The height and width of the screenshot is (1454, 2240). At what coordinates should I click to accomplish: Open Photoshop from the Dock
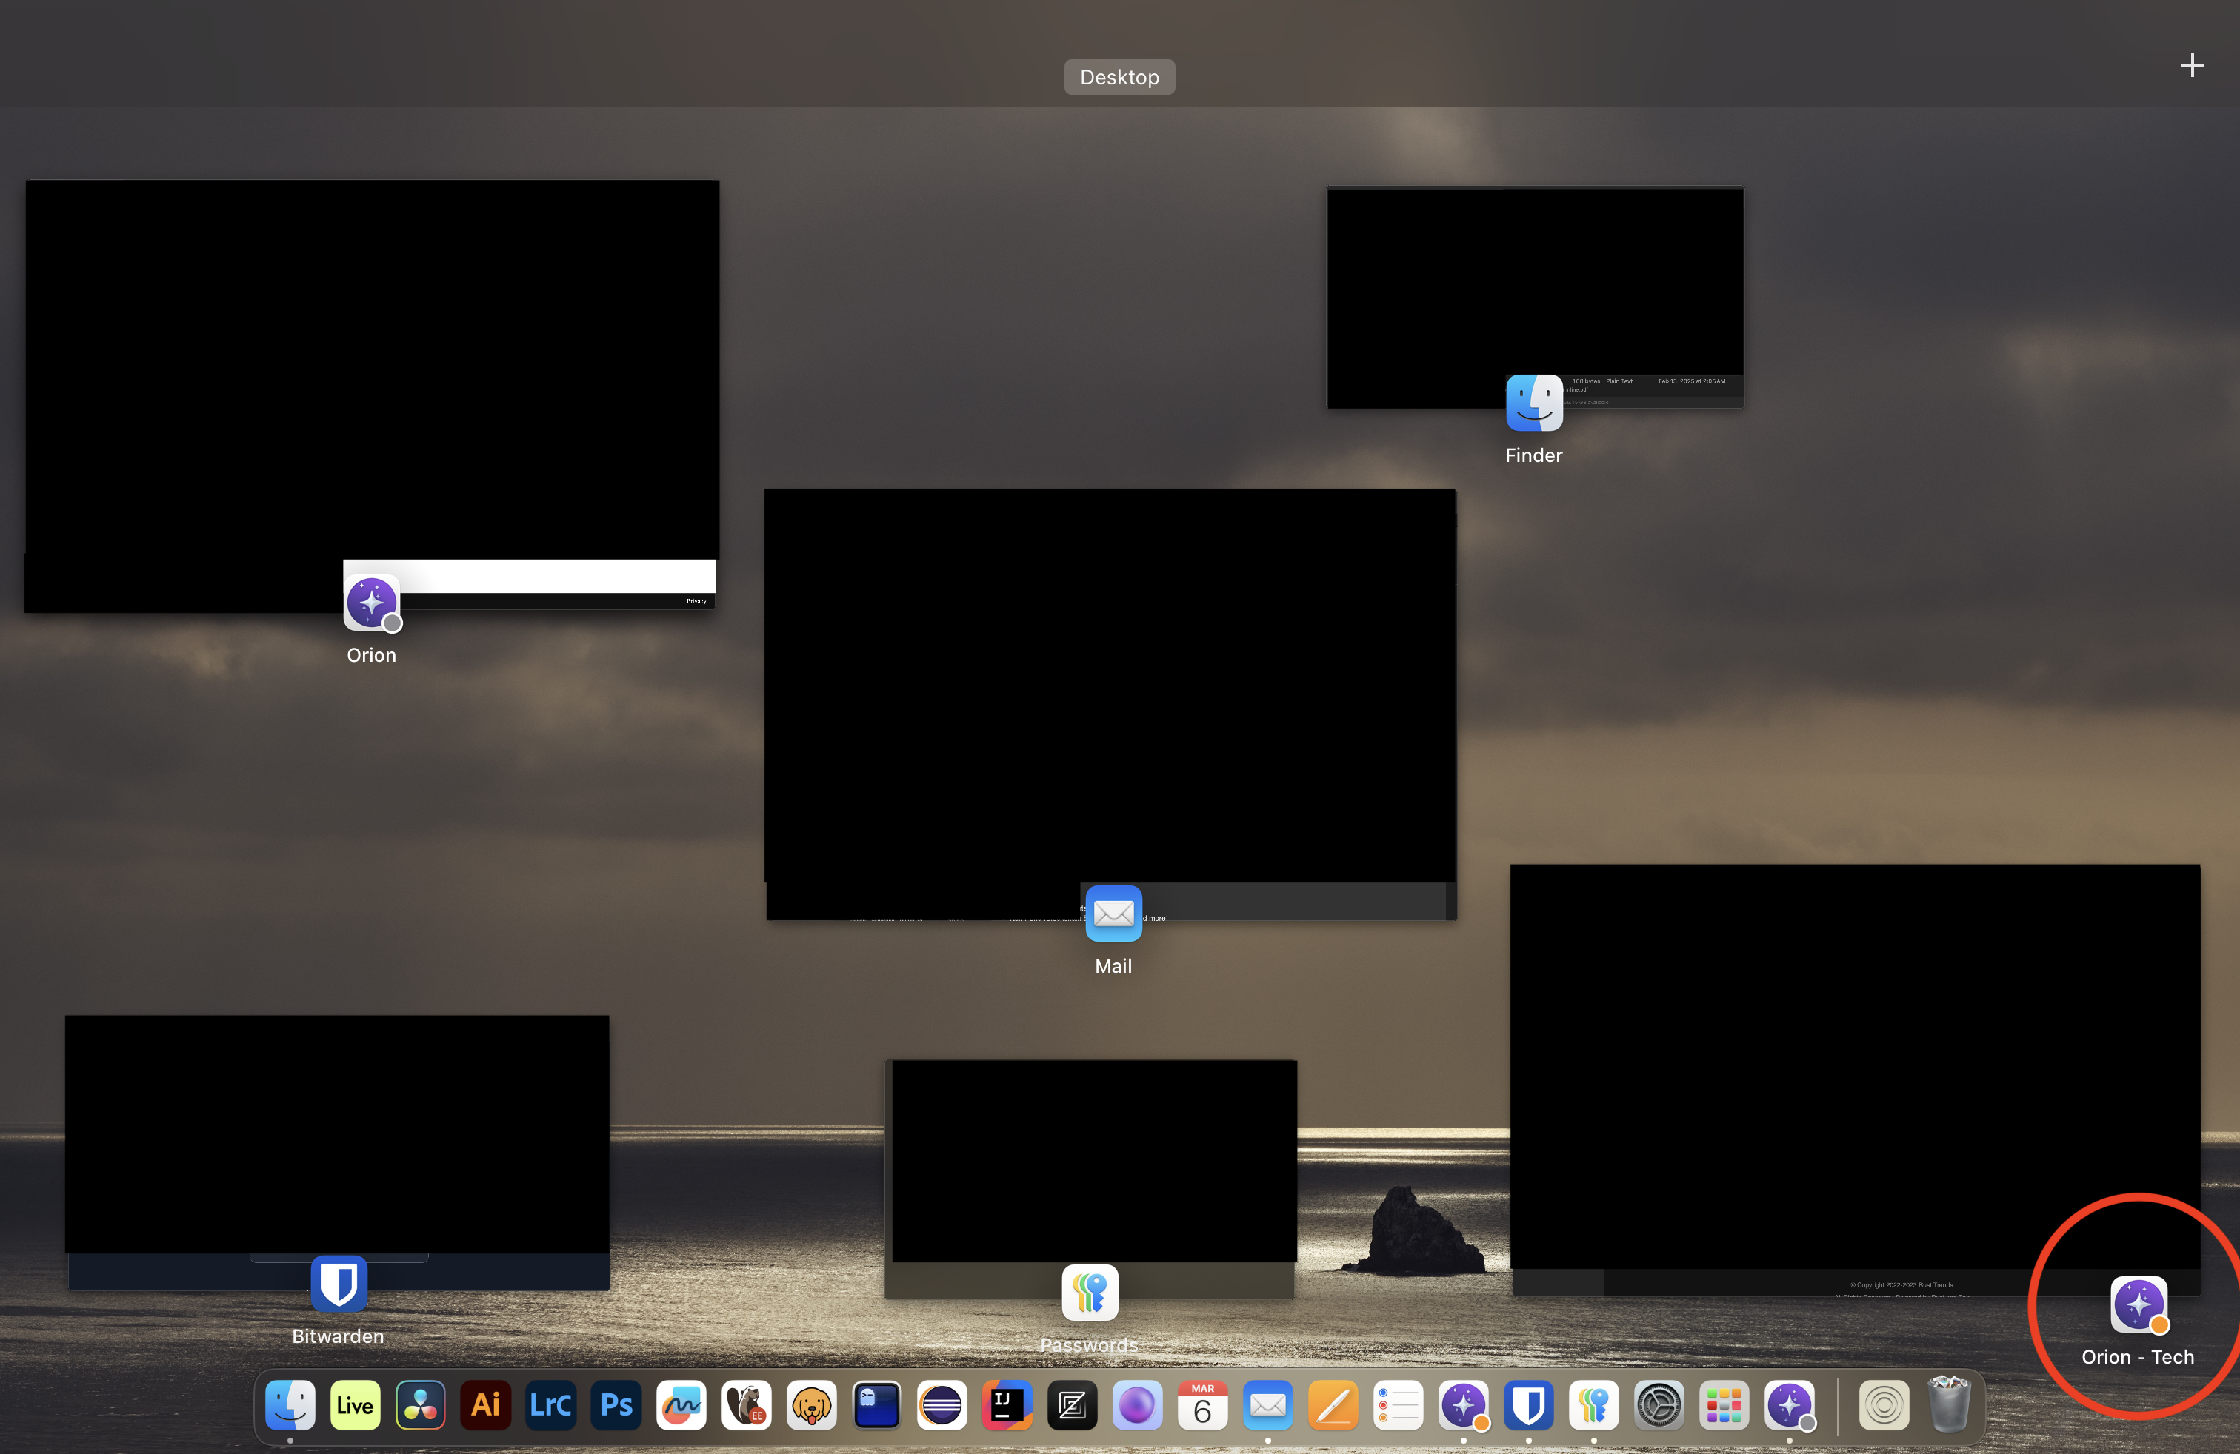616,1405
